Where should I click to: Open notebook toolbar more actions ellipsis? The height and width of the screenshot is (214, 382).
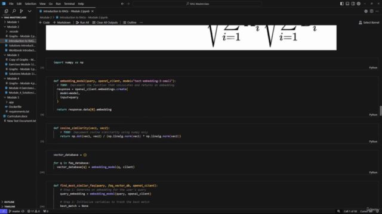[141, 23]
